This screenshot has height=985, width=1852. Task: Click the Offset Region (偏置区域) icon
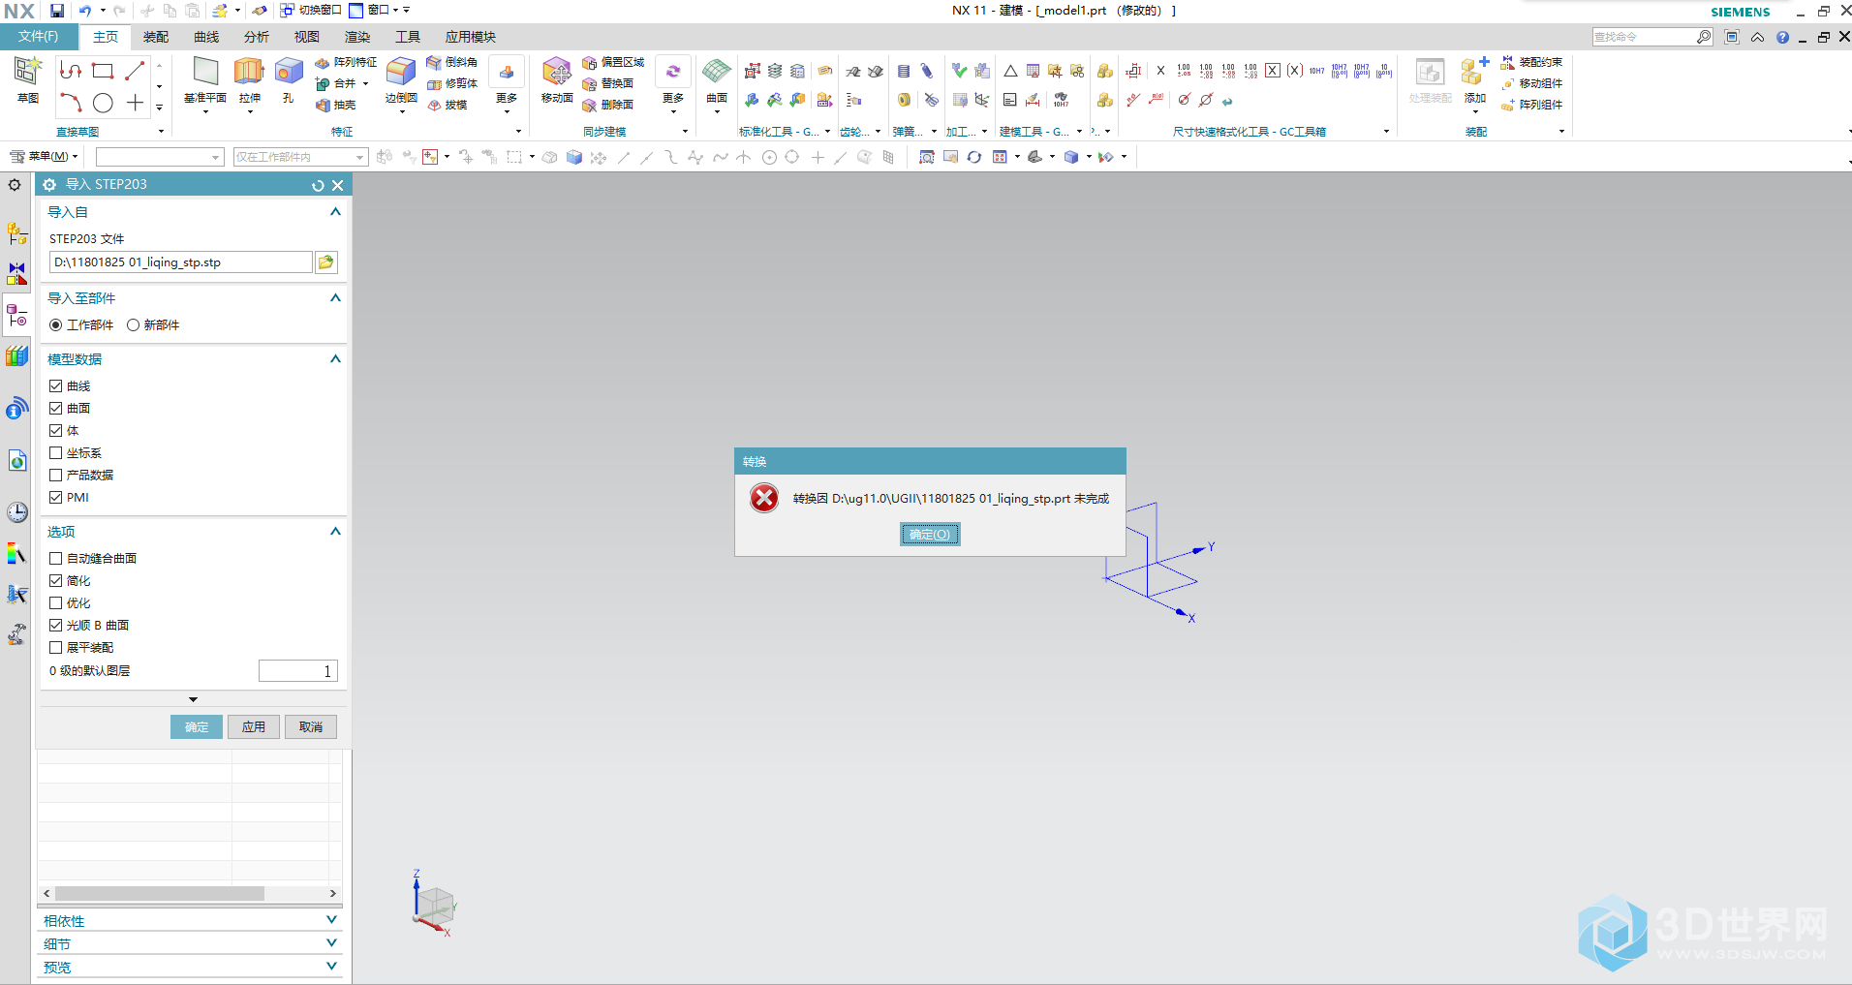pyautogui.click(x=589, y=63)
